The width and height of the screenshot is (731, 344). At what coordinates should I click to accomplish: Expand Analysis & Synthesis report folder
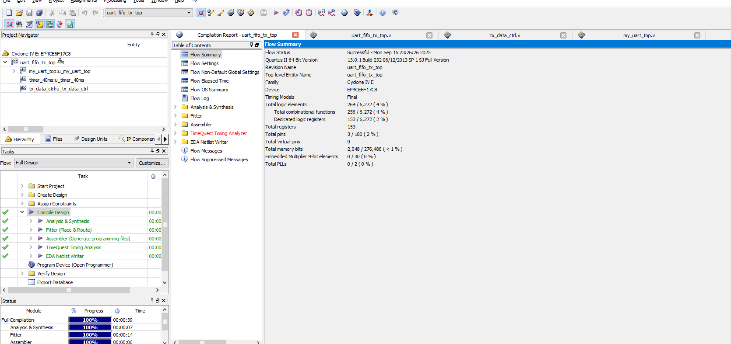point(176,107)
